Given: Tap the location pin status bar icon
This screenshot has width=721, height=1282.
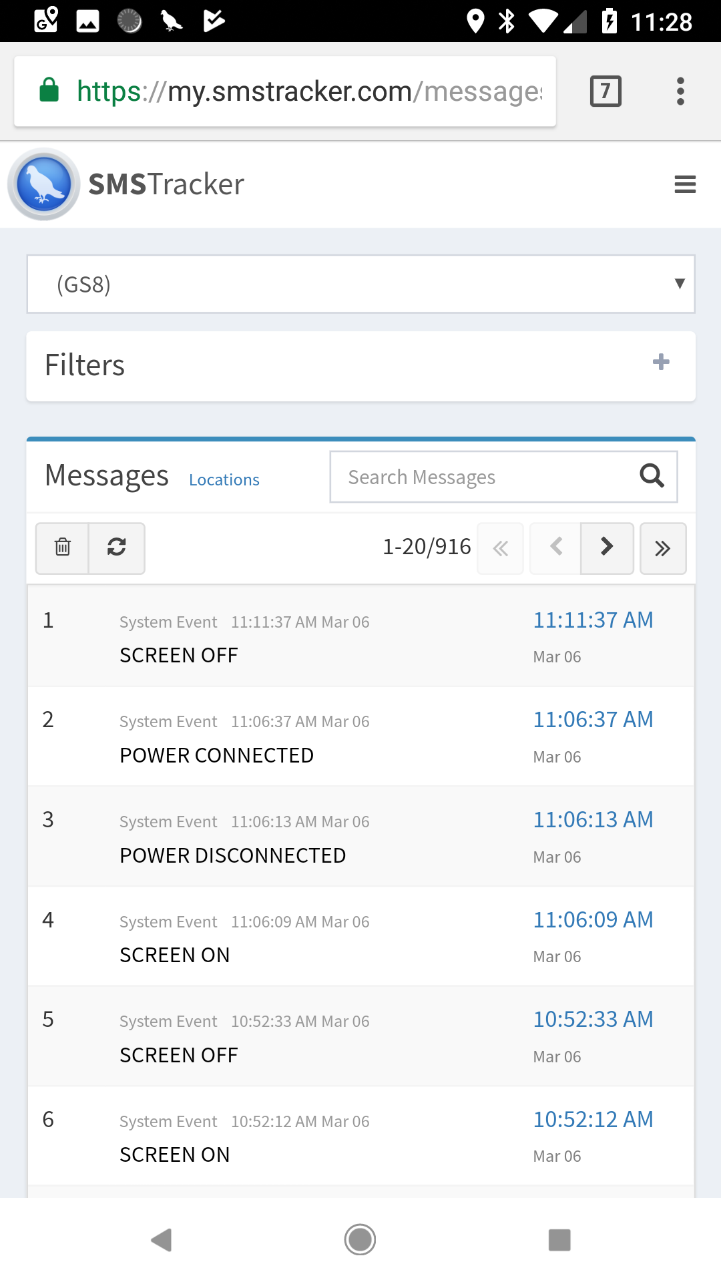Looking at the screenshot, I should (475, 21).
